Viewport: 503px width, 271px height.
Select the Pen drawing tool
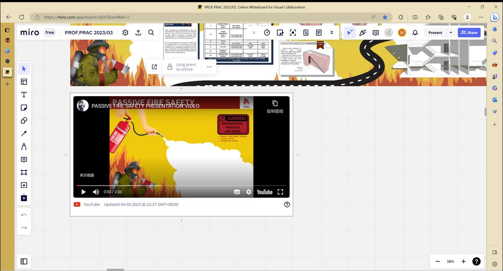coord(24,146)
